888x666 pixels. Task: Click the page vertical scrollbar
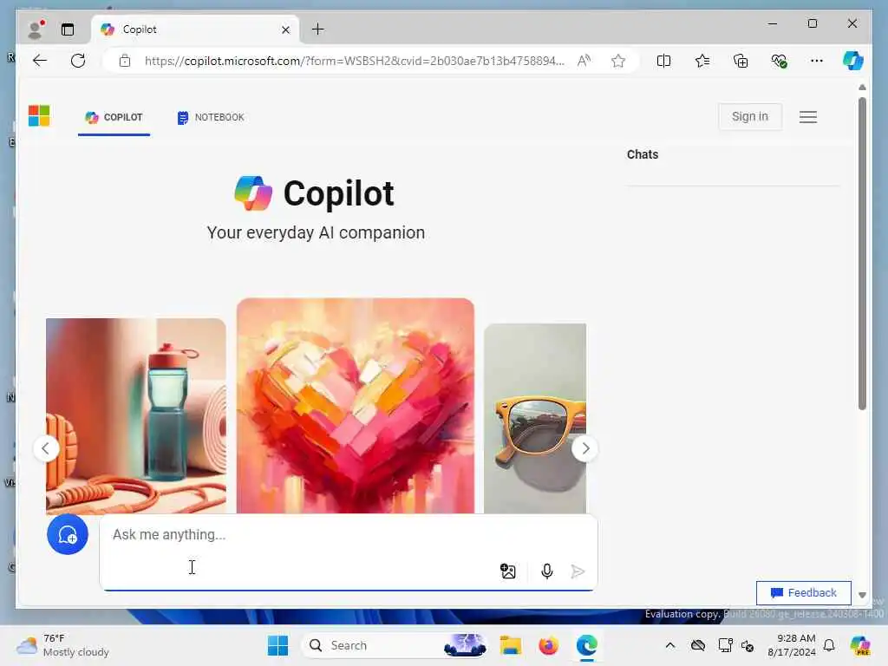pyautogui.click(x=862, y=254)
